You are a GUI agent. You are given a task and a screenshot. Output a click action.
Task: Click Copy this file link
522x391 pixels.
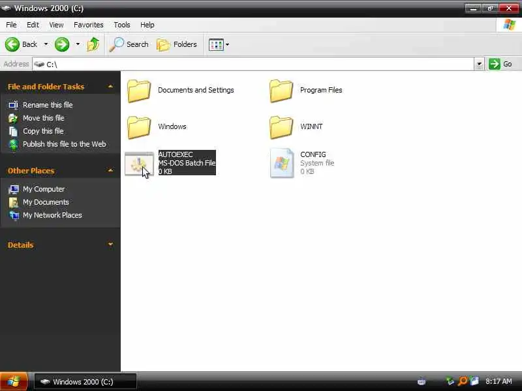(43, 131)
